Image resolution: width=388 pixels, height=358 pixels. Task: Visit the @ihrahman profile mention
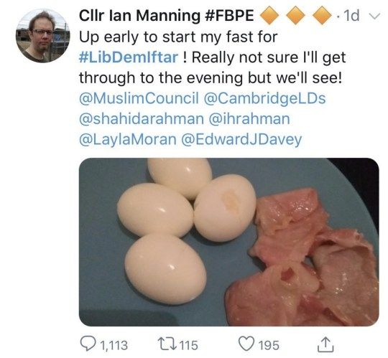(249, 119)
